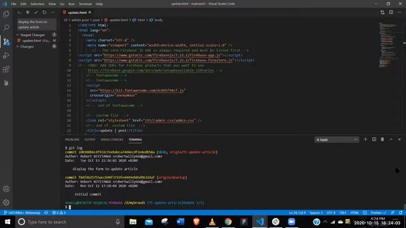Click the taskbar search box
406x228 pixels.
point(70,222)
